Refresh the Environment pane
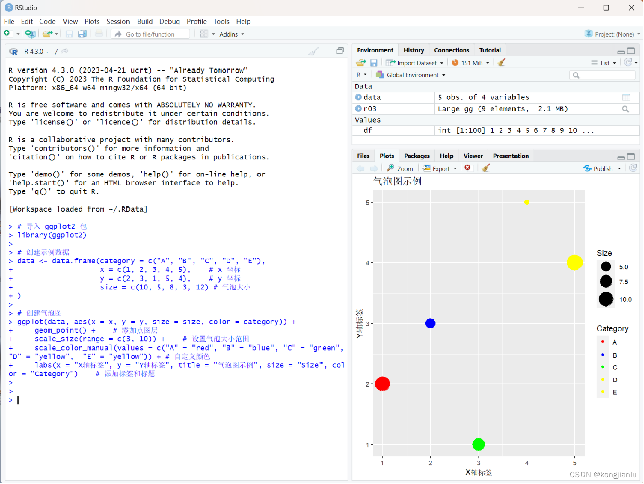644x484 pixels. 628,62
